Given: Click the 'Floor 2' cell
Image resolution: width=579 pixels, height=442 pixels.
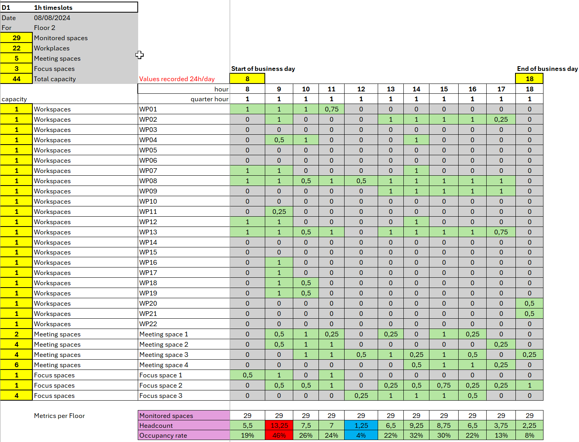Looking at the screenshot, I should click(x=85, y=28).
